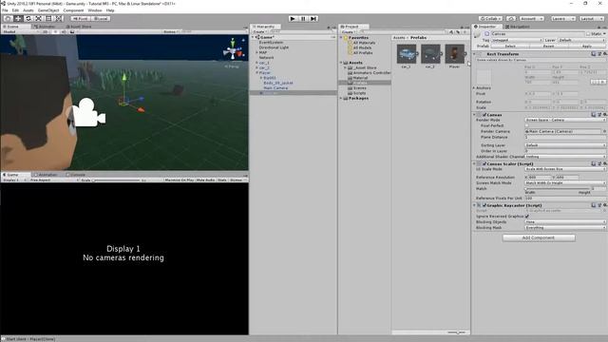
Task: Select the car_1 prefab thumbnail
Action: pyautogui.click(x=407, y=53)
